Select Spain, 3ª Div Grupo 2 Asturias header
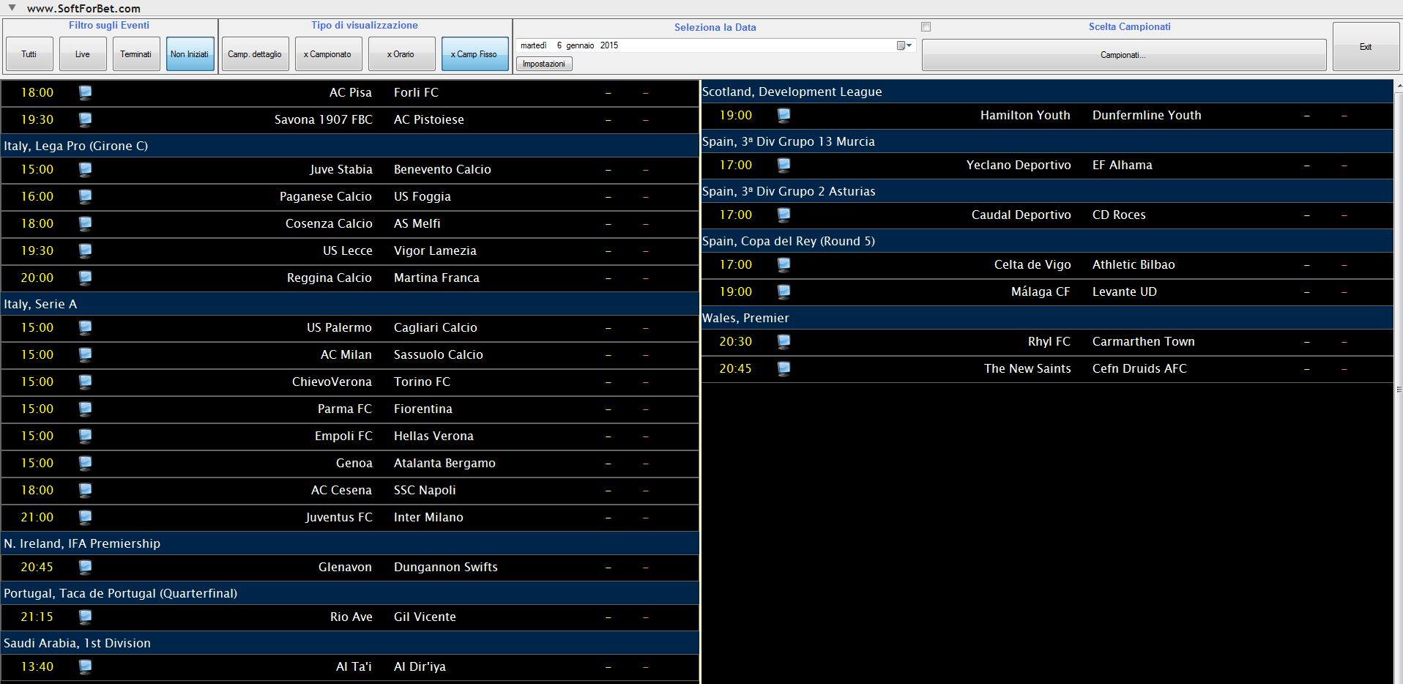Viewport: 1403px width, 684px height. point(1047,191)
